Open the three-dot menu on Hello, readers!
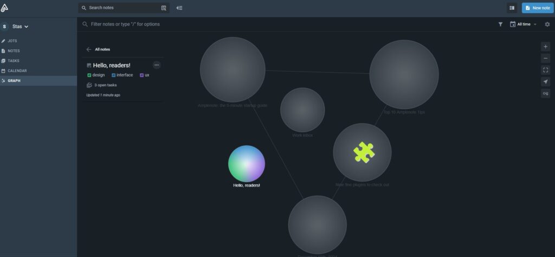Screen dimensions: 555x257 coord(157,65)
